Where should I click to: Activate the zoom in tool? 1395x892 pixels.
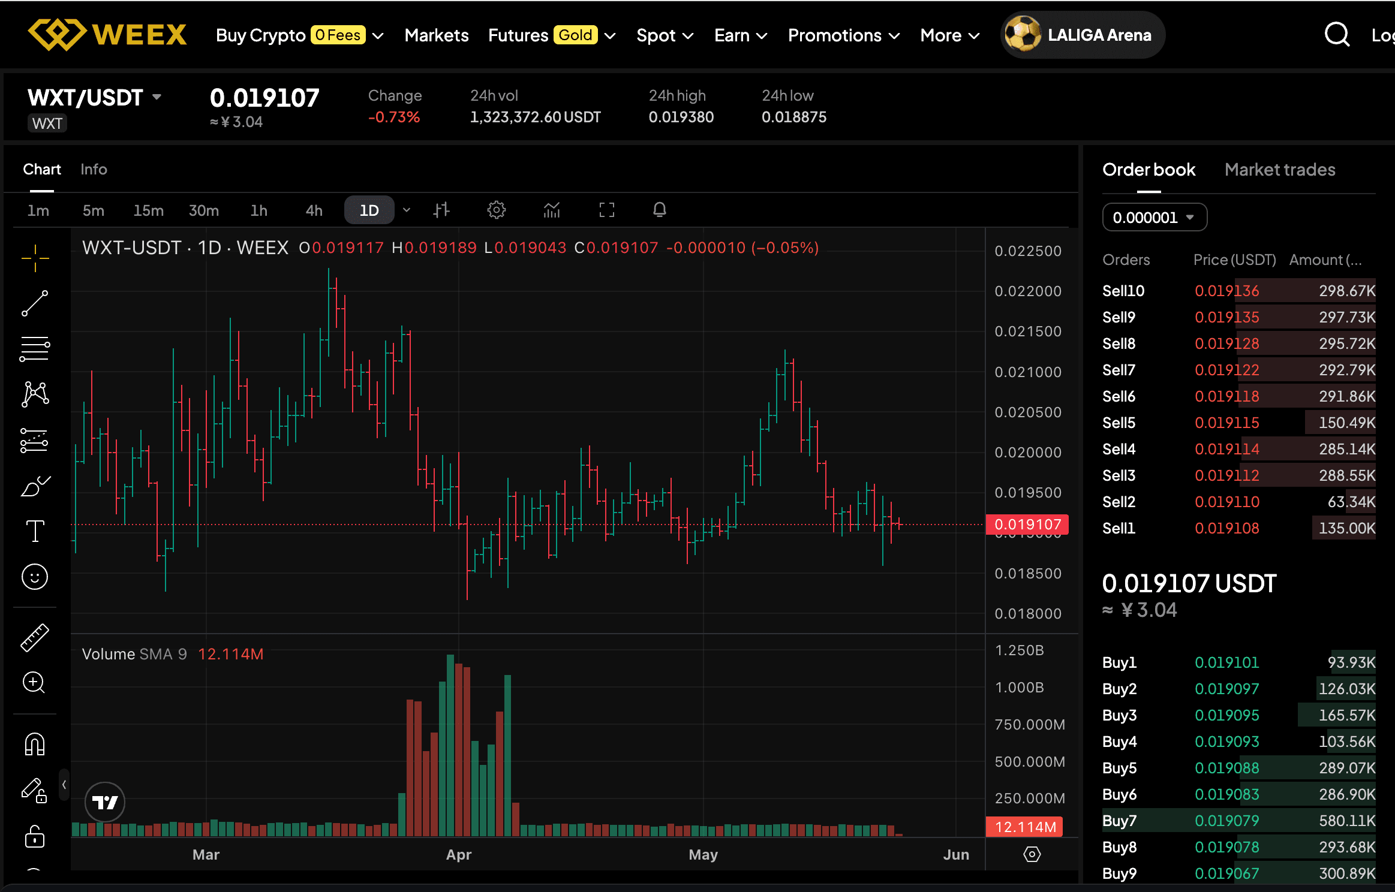(35, 683)
